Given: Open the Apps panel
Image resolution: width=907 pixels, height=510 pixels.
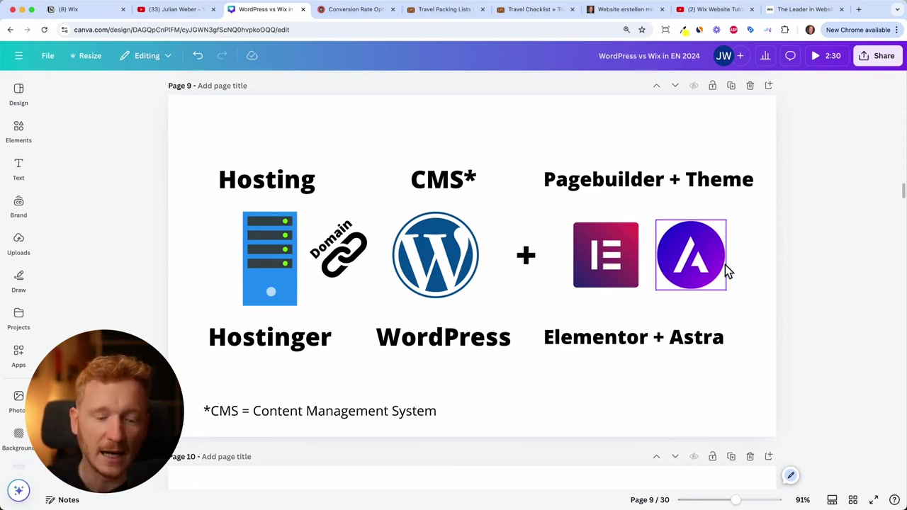Looking at the screenshot, I should pyautogui.click(x=18, y=357).
